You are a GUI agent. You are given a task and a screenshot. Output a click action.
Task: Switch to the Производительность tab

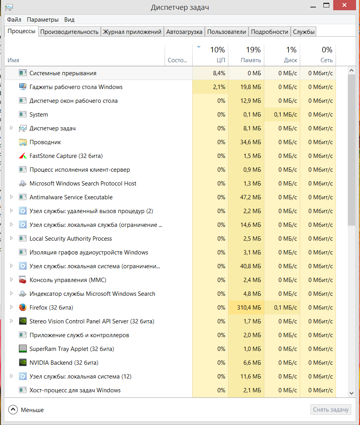click(x=69, y=32)
